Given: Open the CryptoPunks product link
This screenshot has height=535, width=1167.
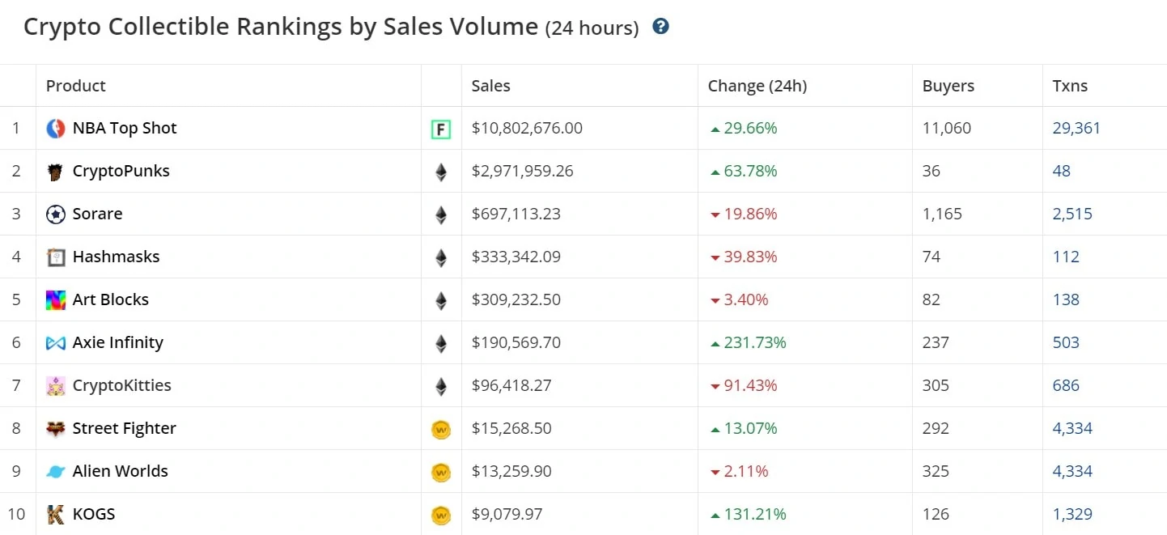Looking at the screenshot, I should [121, 171].
